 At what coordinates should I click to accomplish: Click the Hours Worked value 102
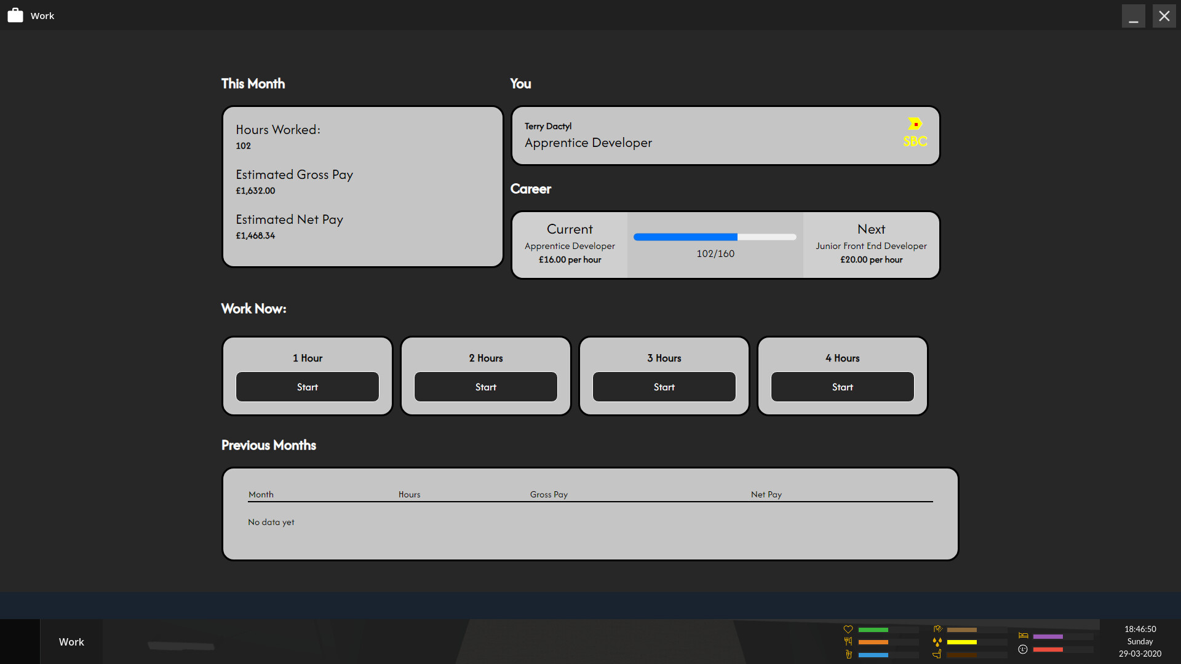coord(243,146)
